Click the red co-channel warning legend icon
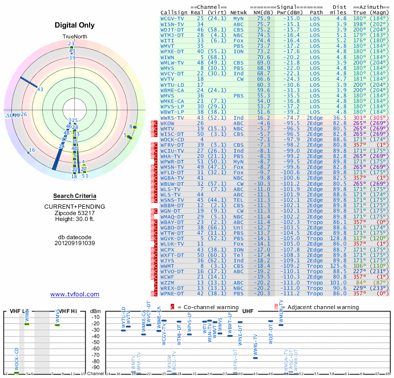Image resolution: width=394 pixels, height=378 pixels. tap(172, 307)
